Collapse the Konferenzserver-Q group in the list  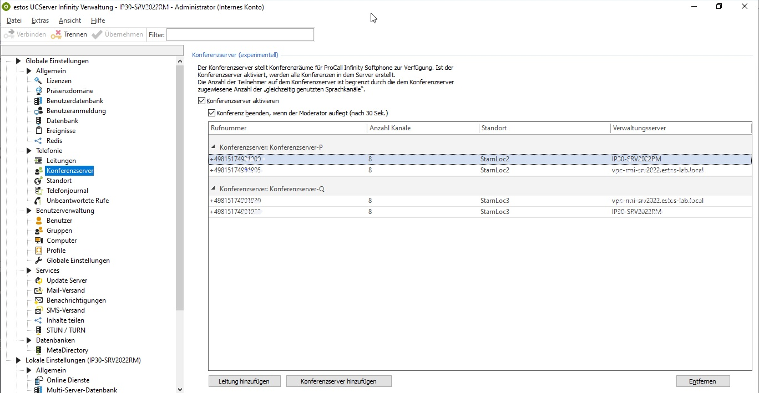click(214, 189)
